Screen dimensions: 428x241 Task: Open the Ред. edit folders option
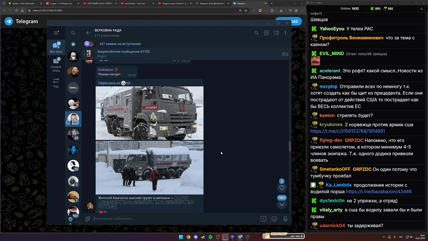tap(56, 83)
